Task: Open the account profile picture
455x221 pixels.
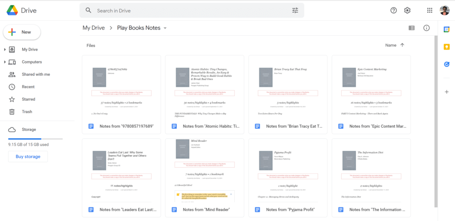Action: pos(444,11)
